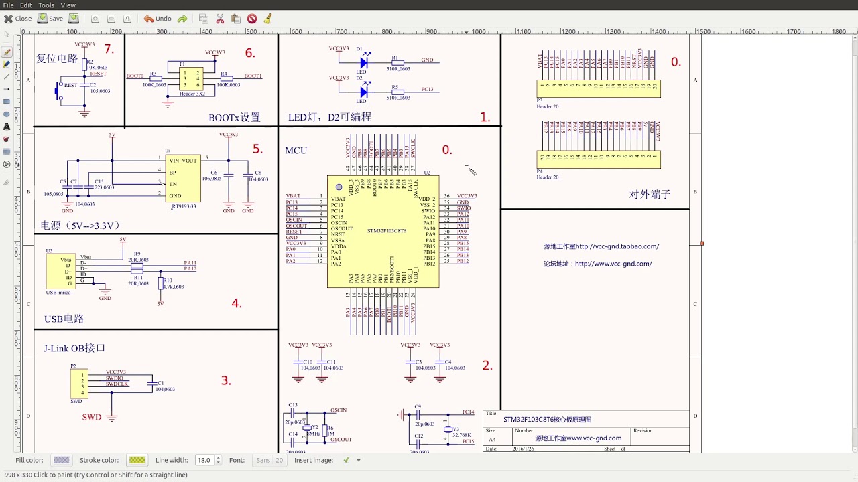The height and width of the screenshot is (482, 858).
Task: Open the File menu
Action: 8,5
